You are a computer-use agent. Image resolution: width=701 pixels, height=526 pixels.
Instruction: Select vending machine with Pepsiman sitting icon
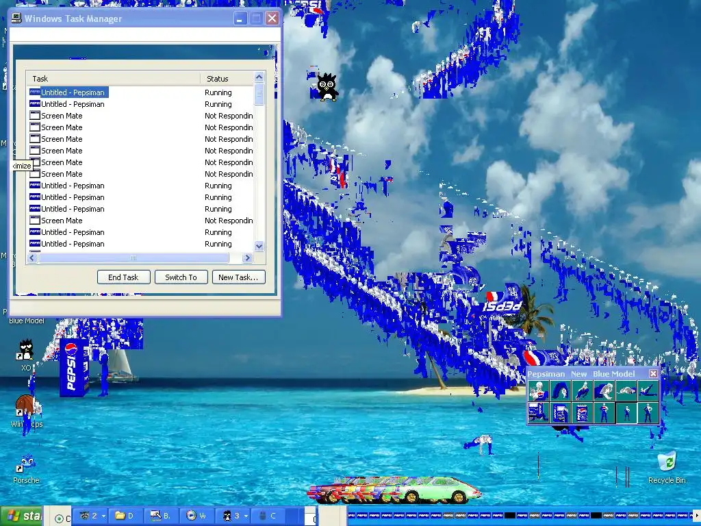click(x=538, y=412)
